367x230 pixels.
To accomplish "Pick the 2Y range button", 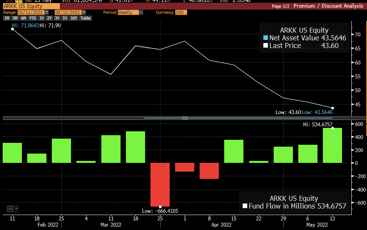I will pyautogui.click(x=49, y=18).
